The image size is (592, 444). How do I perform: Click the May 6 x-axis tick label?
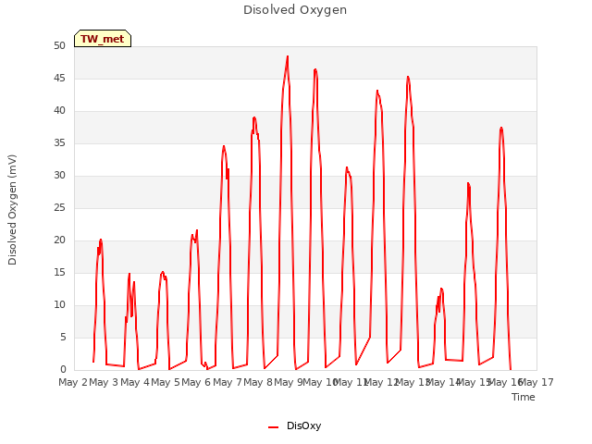tap(196, 382)
